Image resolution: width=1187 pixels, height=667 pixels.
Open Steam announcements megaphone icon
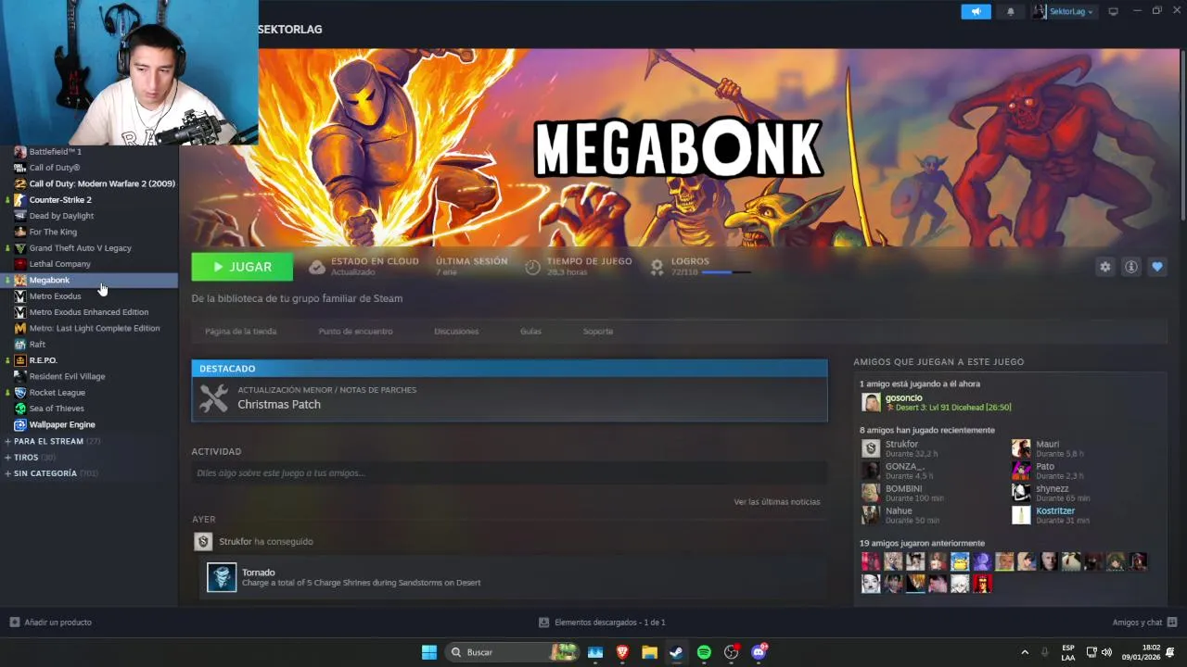[x=976, y=11]
